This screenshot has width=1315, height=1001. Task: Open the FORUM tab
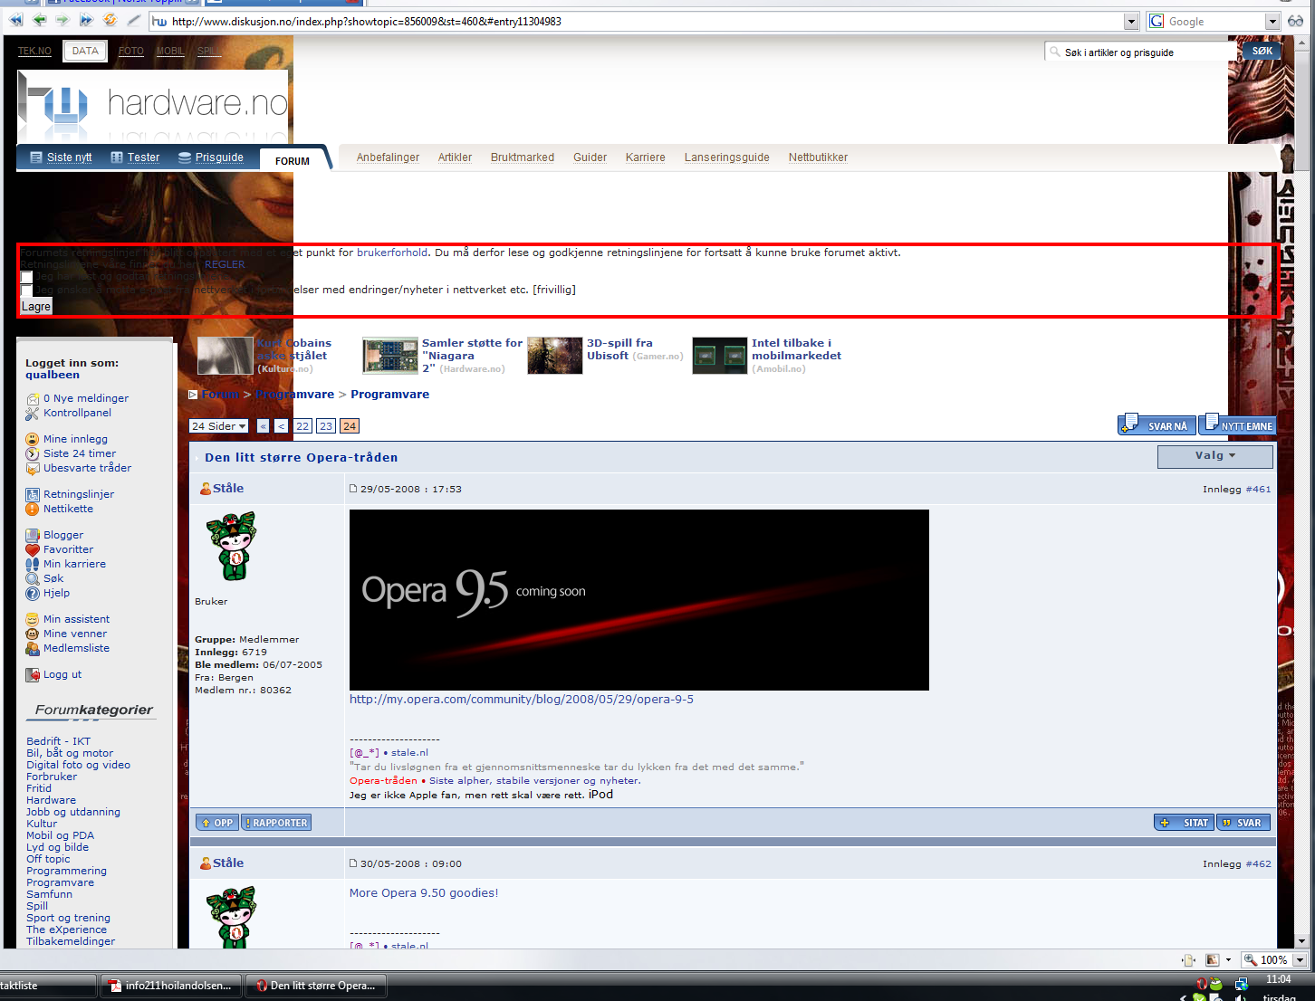[x=293, y=161]
